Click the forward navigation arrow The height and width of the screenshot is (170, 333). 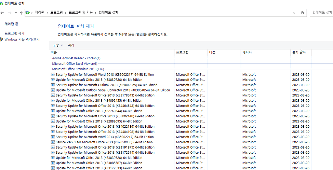point(9,13)
